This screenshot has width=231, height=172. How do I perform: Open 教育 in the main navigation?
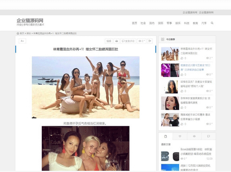coord(195,23)
